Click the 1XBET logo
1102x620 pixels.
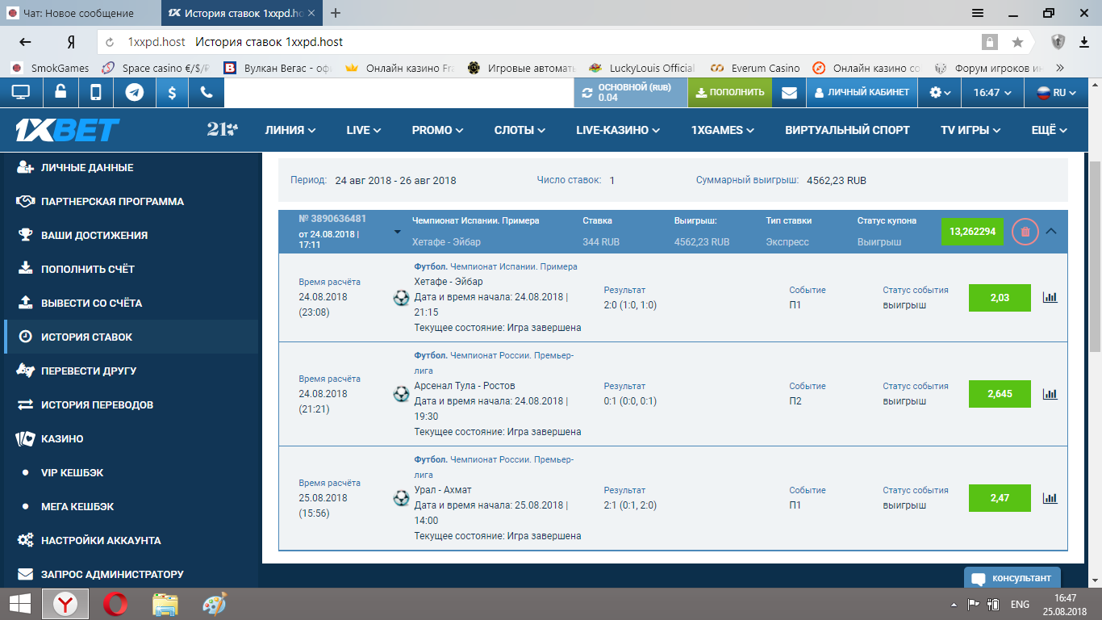point(68,129)
